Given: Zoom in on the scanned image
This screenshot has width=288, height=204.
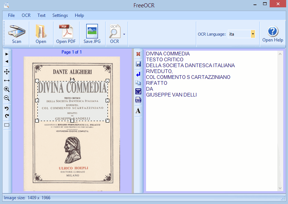Looking at the screenshot, I should click(x=7, y=90).
